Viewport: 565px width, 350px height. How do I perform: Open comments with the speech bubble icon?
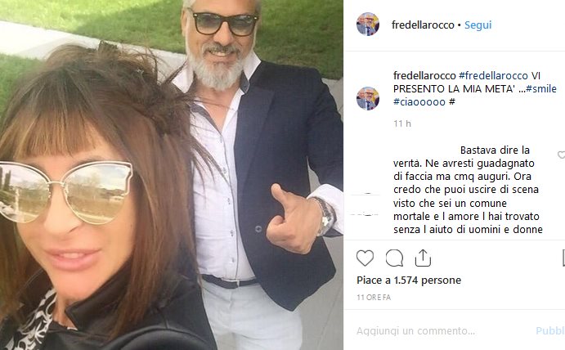point(394,258)
